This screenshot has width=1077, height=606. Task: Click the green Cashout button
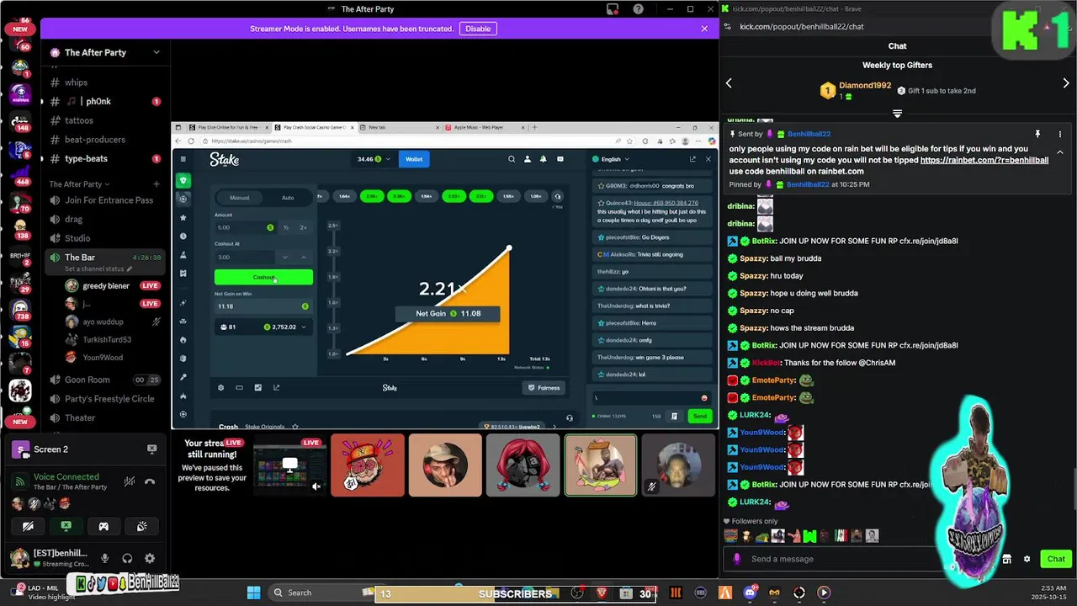pos(263,277)
